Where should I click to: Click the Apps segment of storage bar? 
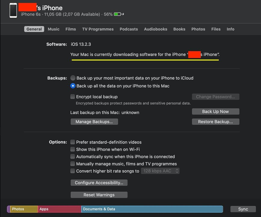[60, 209]
